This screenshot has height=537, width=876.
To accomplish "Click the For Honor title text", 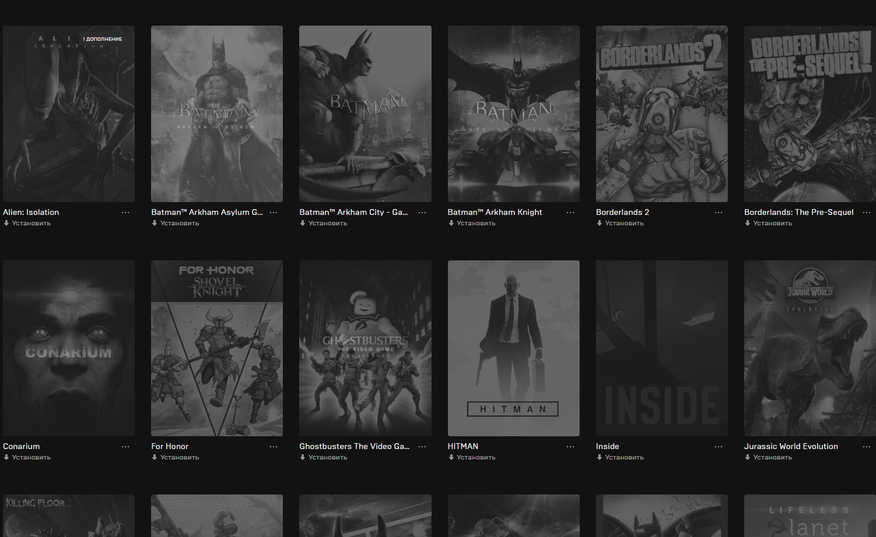I will point(170,446).
